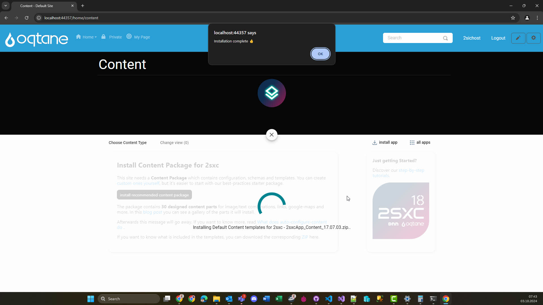Switch to Change view (0) tab

point(174,143)
